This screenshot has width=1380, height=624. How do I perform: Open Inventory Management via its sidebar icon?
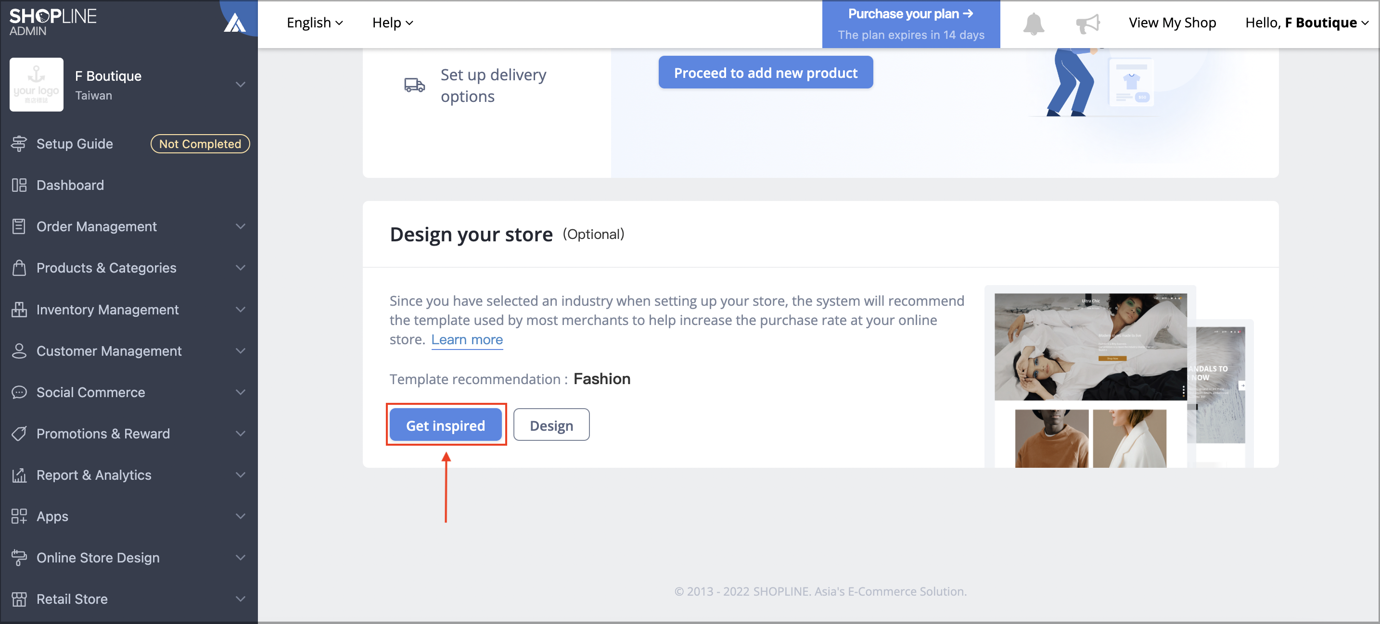[x=19, y=309]
